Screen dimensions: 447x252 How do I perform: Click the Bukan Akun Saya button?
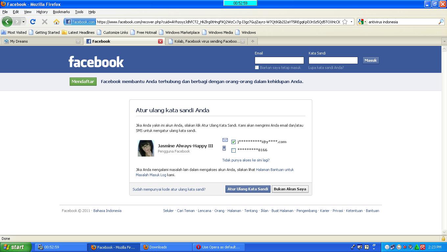(290, 189)
